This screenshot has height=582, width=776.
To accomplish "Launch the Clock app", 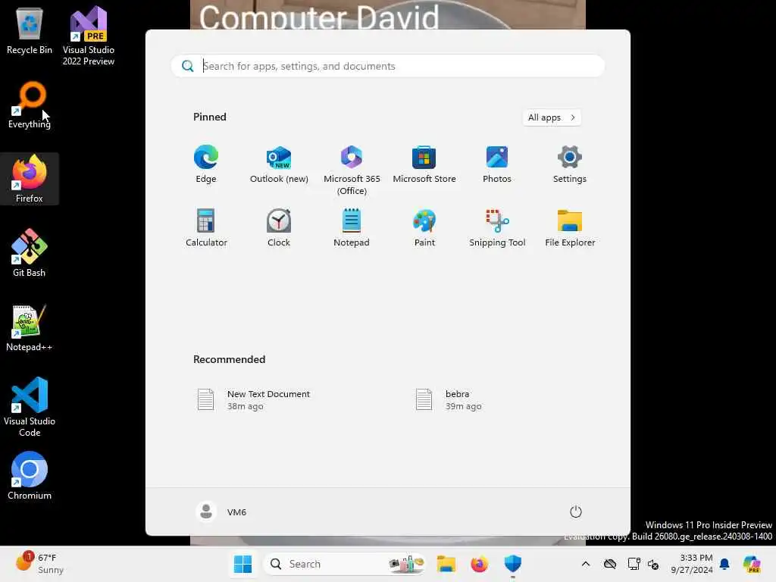I will pos(279,228).
